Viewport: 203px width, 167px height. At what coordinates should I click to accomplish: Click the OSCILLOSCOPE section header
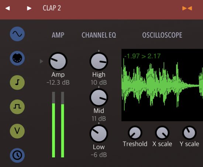[x=162, y=35]
